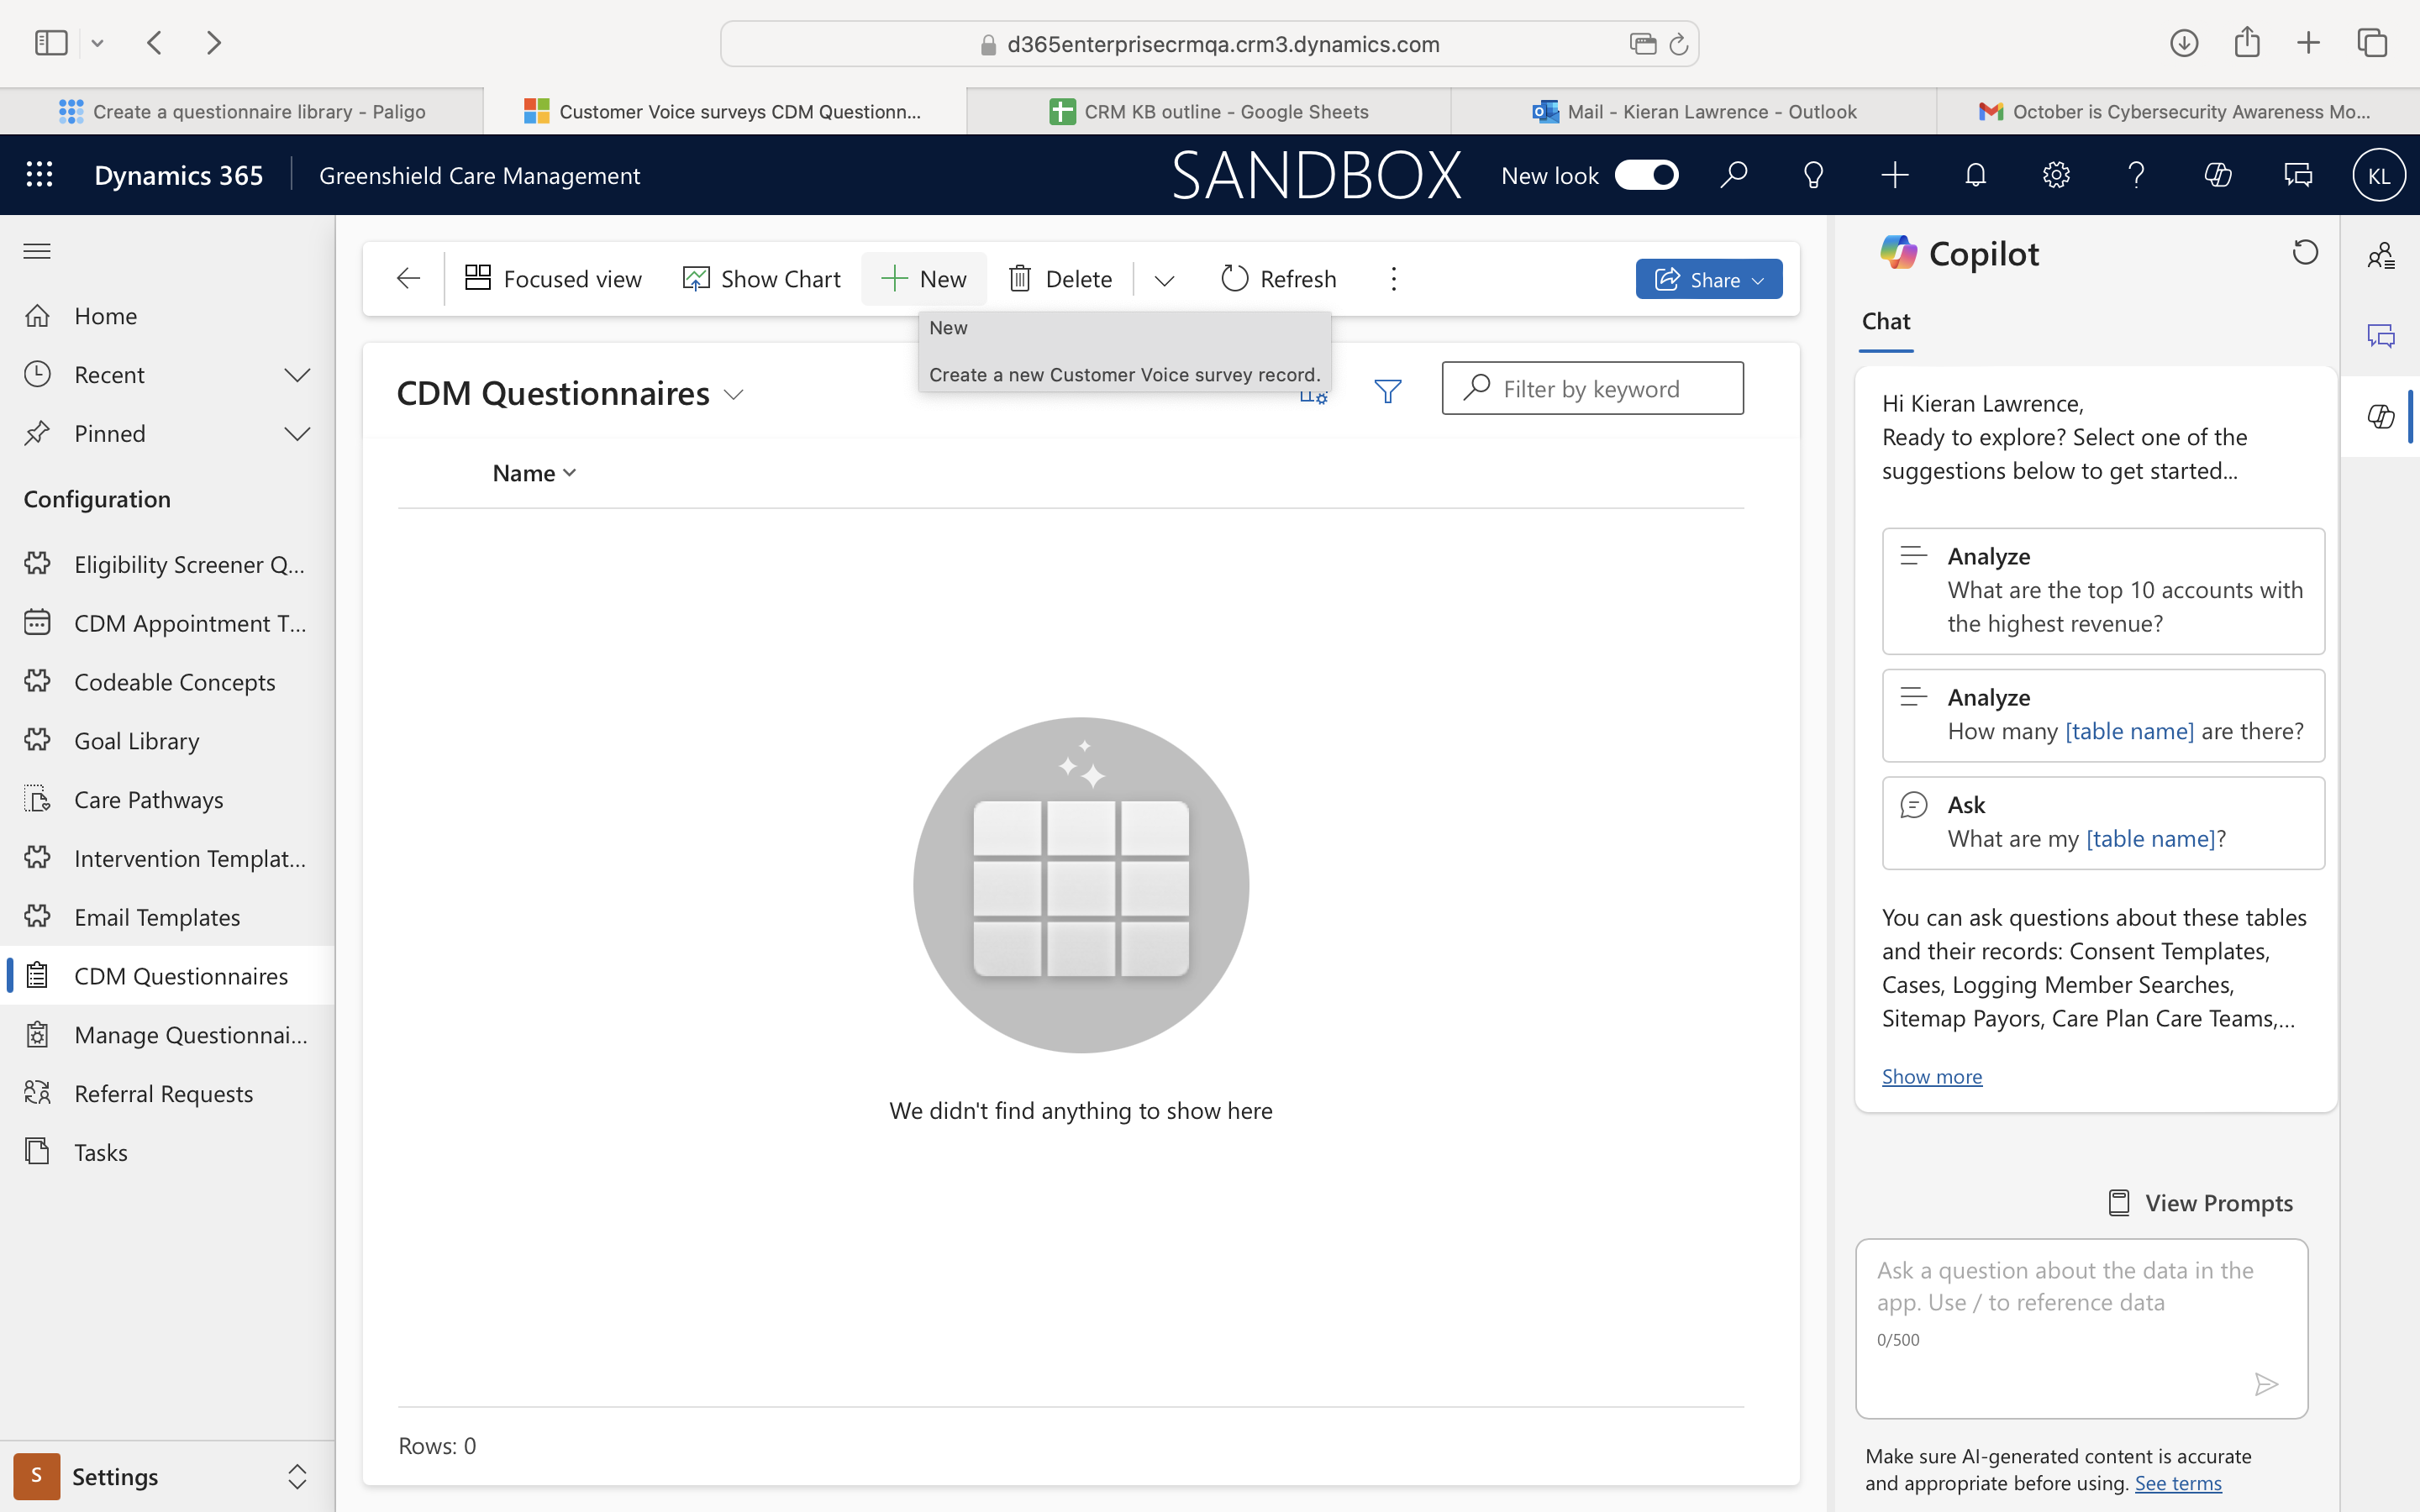The width and height of the screenshot is (2420, 1512).
Task: Expand the Delete split-button chevron
Action: pos(1163,280)
